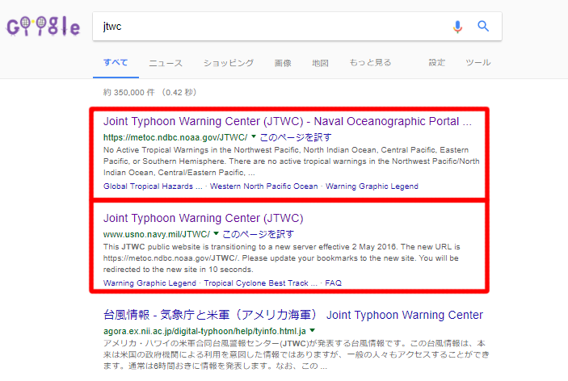
Task: Switch to the ニュース tab
Action: tap(166, 63)
